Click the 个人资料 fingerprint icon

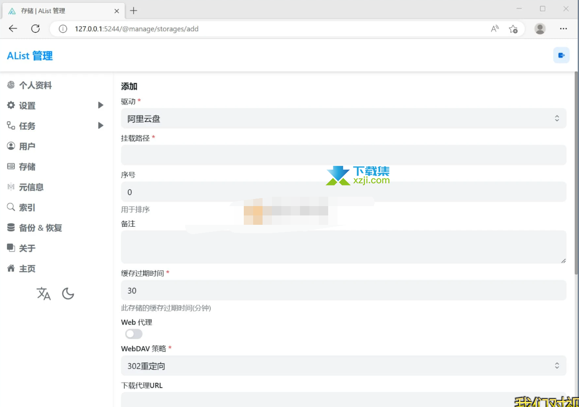11,85
